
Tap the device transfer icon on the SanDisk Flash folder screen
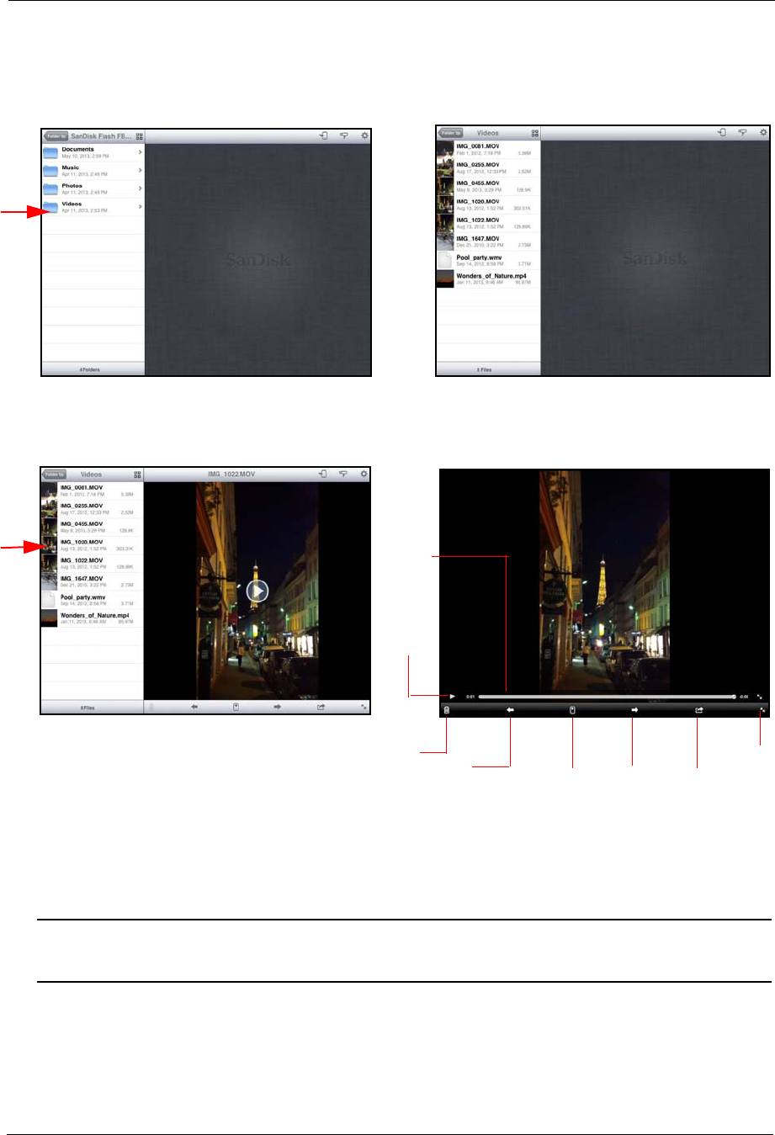click(323, 135)
